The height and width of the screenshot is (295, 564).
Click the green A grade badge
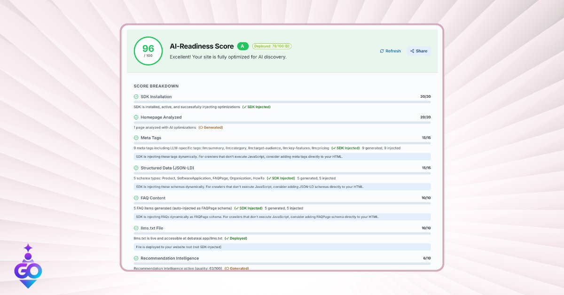click(x=243, y=46)
